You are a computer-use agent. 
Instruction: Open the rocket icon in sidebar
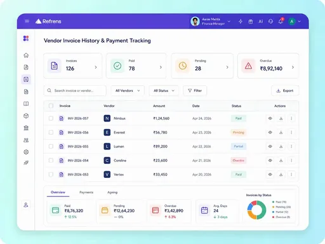26,163
